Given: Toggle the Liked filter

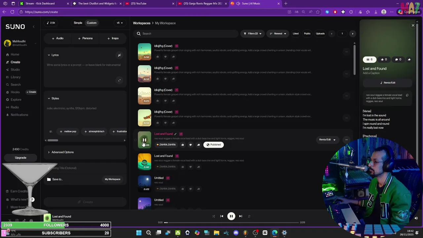Looking at the screenshot, I should click(296, 33).
